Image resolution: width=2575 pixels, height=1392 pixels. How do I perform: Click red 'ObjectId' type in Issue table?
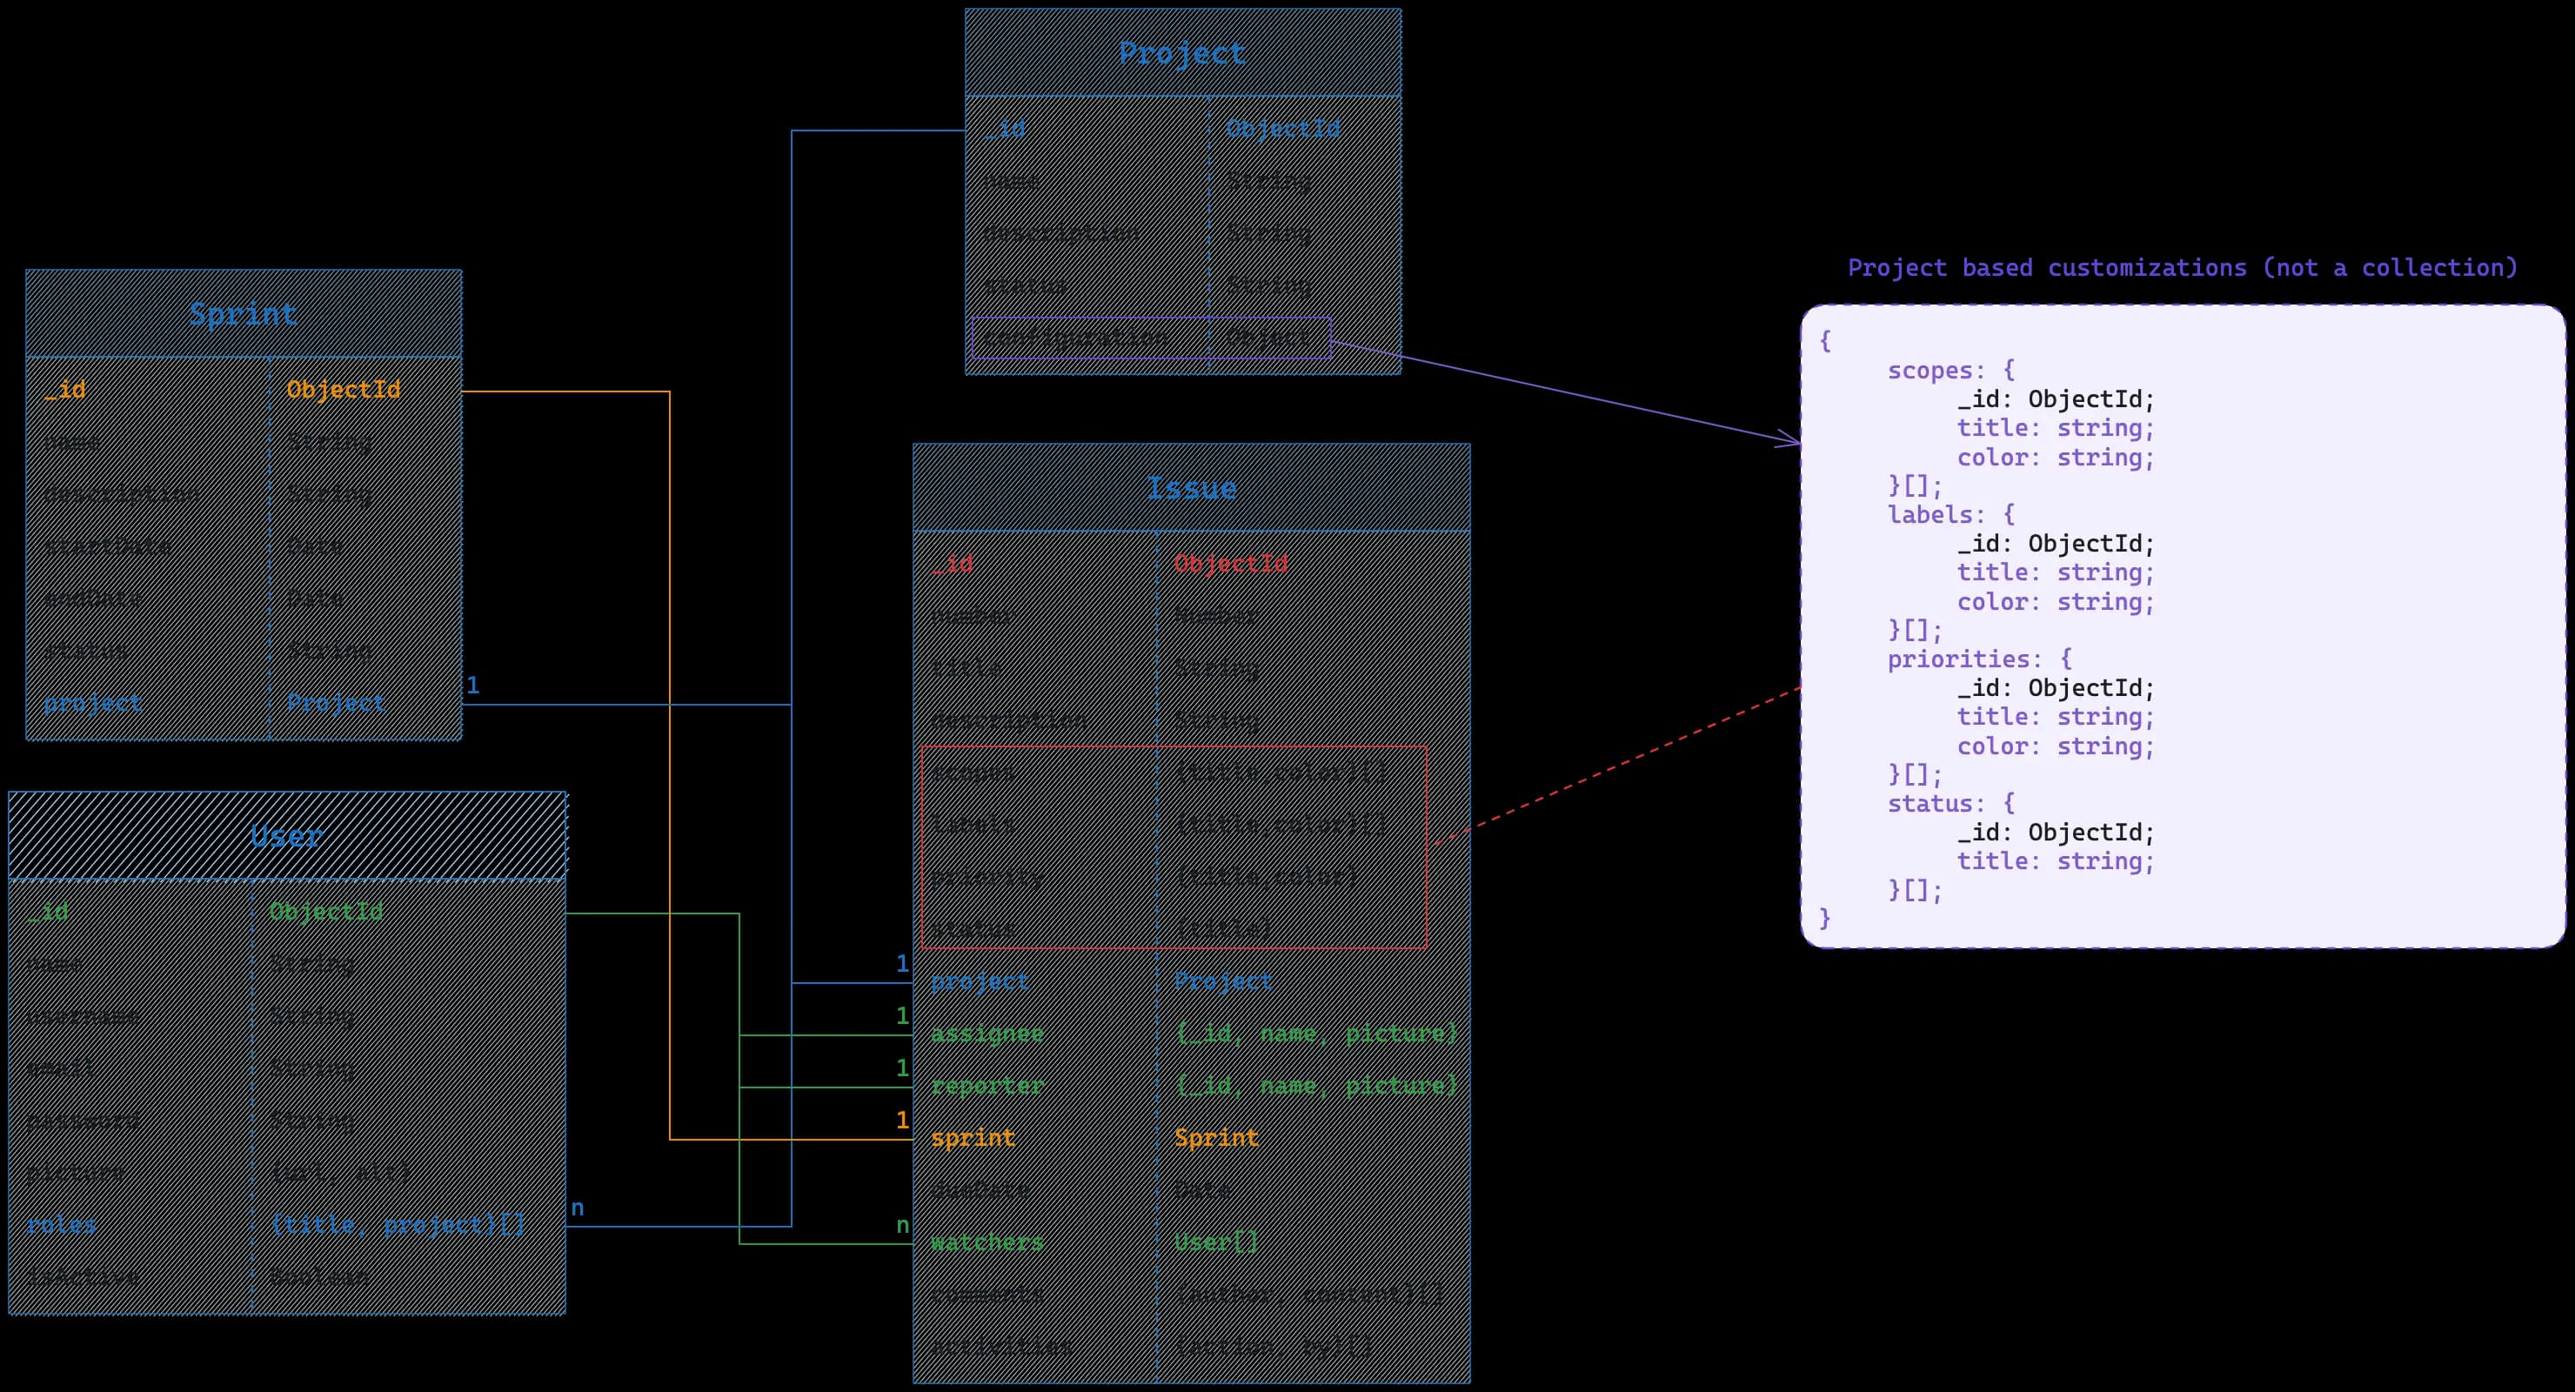[x=1232, y=564]
